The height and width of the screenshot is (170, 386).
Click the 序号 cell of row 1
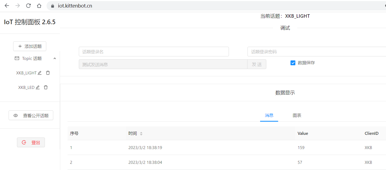[71, 148]
